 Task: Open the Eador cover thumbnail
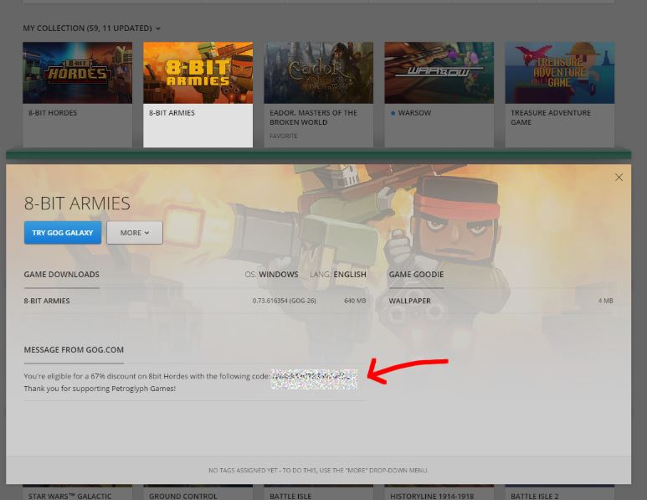319,73
